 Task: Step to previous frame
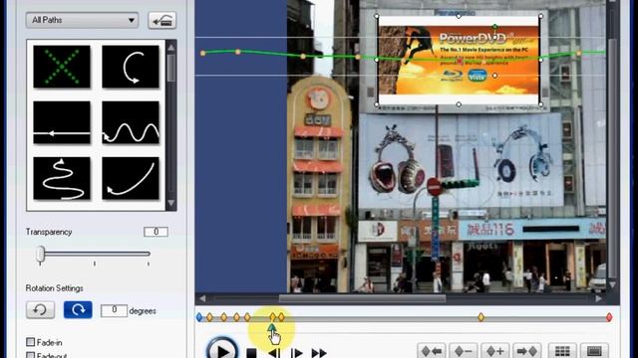pyautogui.click(x=274, y=353)
